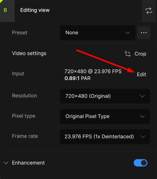Open the Pixel type dropdown
This screenshot has height=179, width=157.
pos(105,116)
